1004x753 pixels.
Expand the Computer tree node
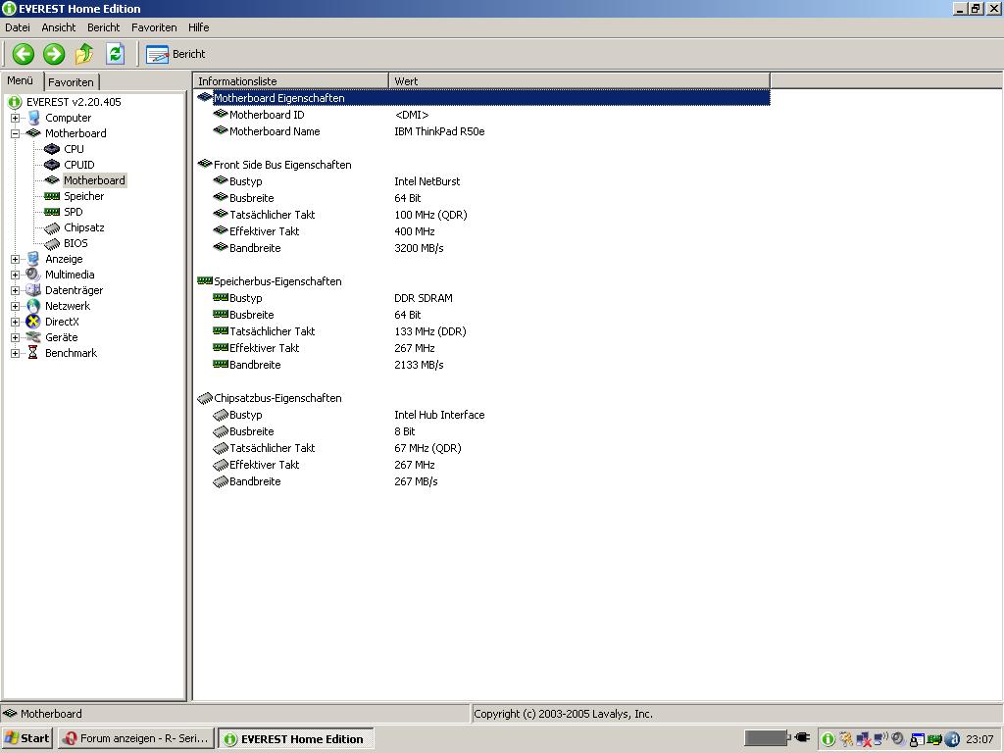click(16, 118)
